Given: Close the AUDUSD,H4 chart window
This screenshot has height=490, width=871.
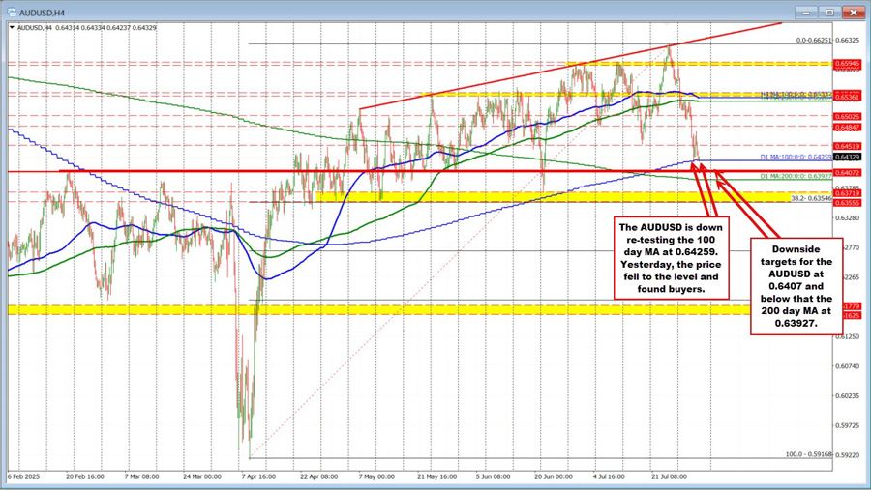Looking at the screenshot, I should (x=854, y=12).
